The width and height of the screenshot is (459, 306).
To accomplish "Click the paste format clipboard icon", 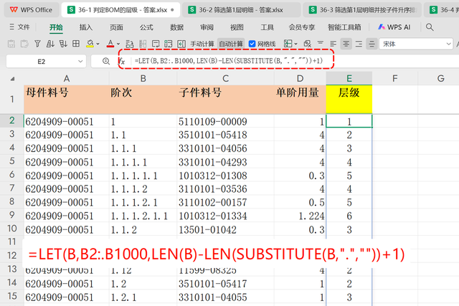I will [x=24, y=44].
